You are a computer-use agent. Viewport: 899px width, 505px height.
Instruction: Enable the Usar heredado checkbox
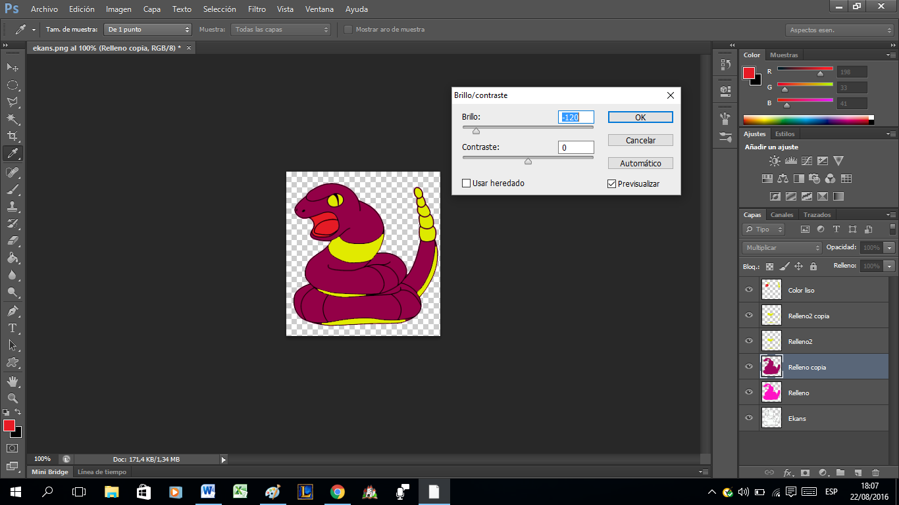(467, 183)
